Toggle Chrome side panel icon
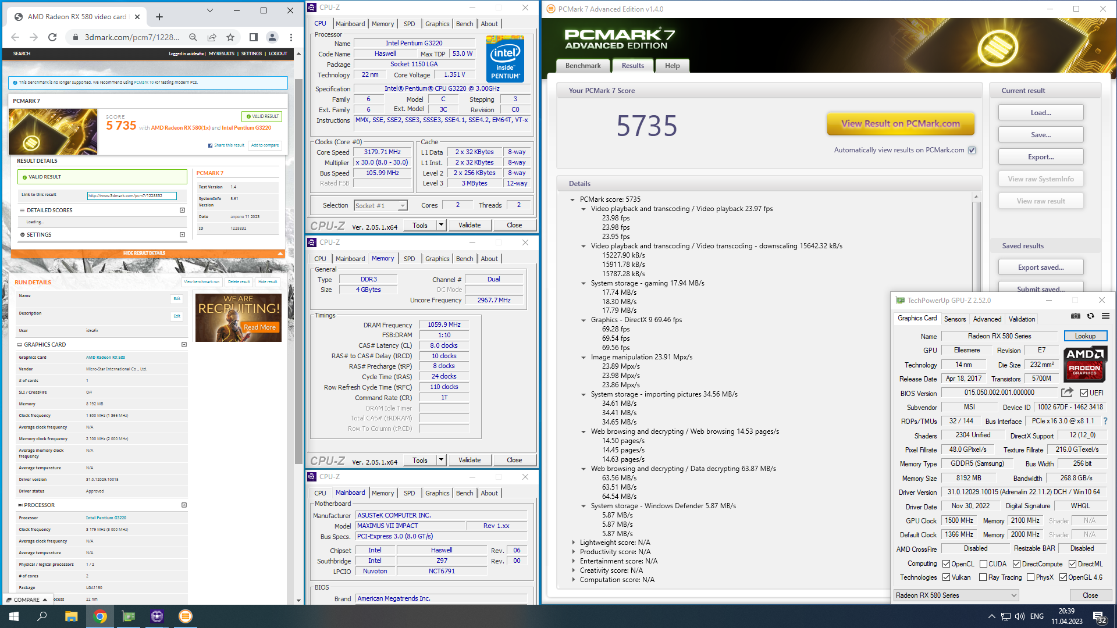Viewport: 1117px width, 628px height. click(x=254, y=37)
